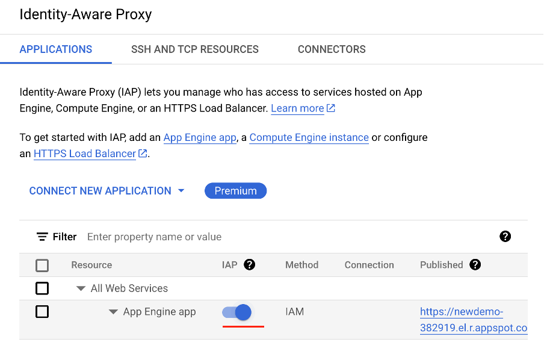Click external link icon after HTTPS Load Balancer

[x=143, y=154]
